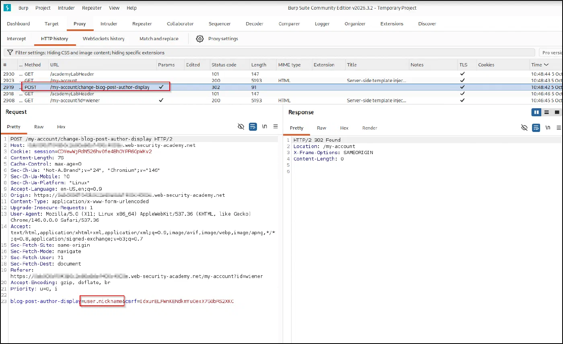Switch to the Decoder tab
Screen dimensions: 563x344
point(255,24)
